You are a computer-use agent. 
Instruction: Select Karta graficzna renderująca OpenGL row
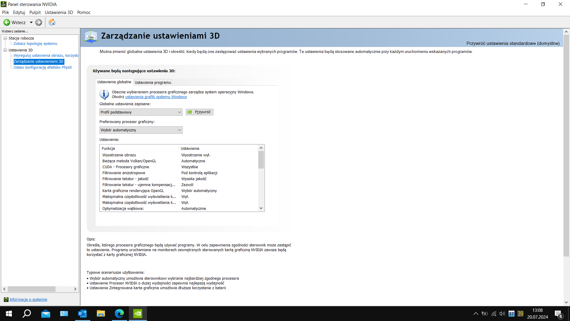coord(179,191)
